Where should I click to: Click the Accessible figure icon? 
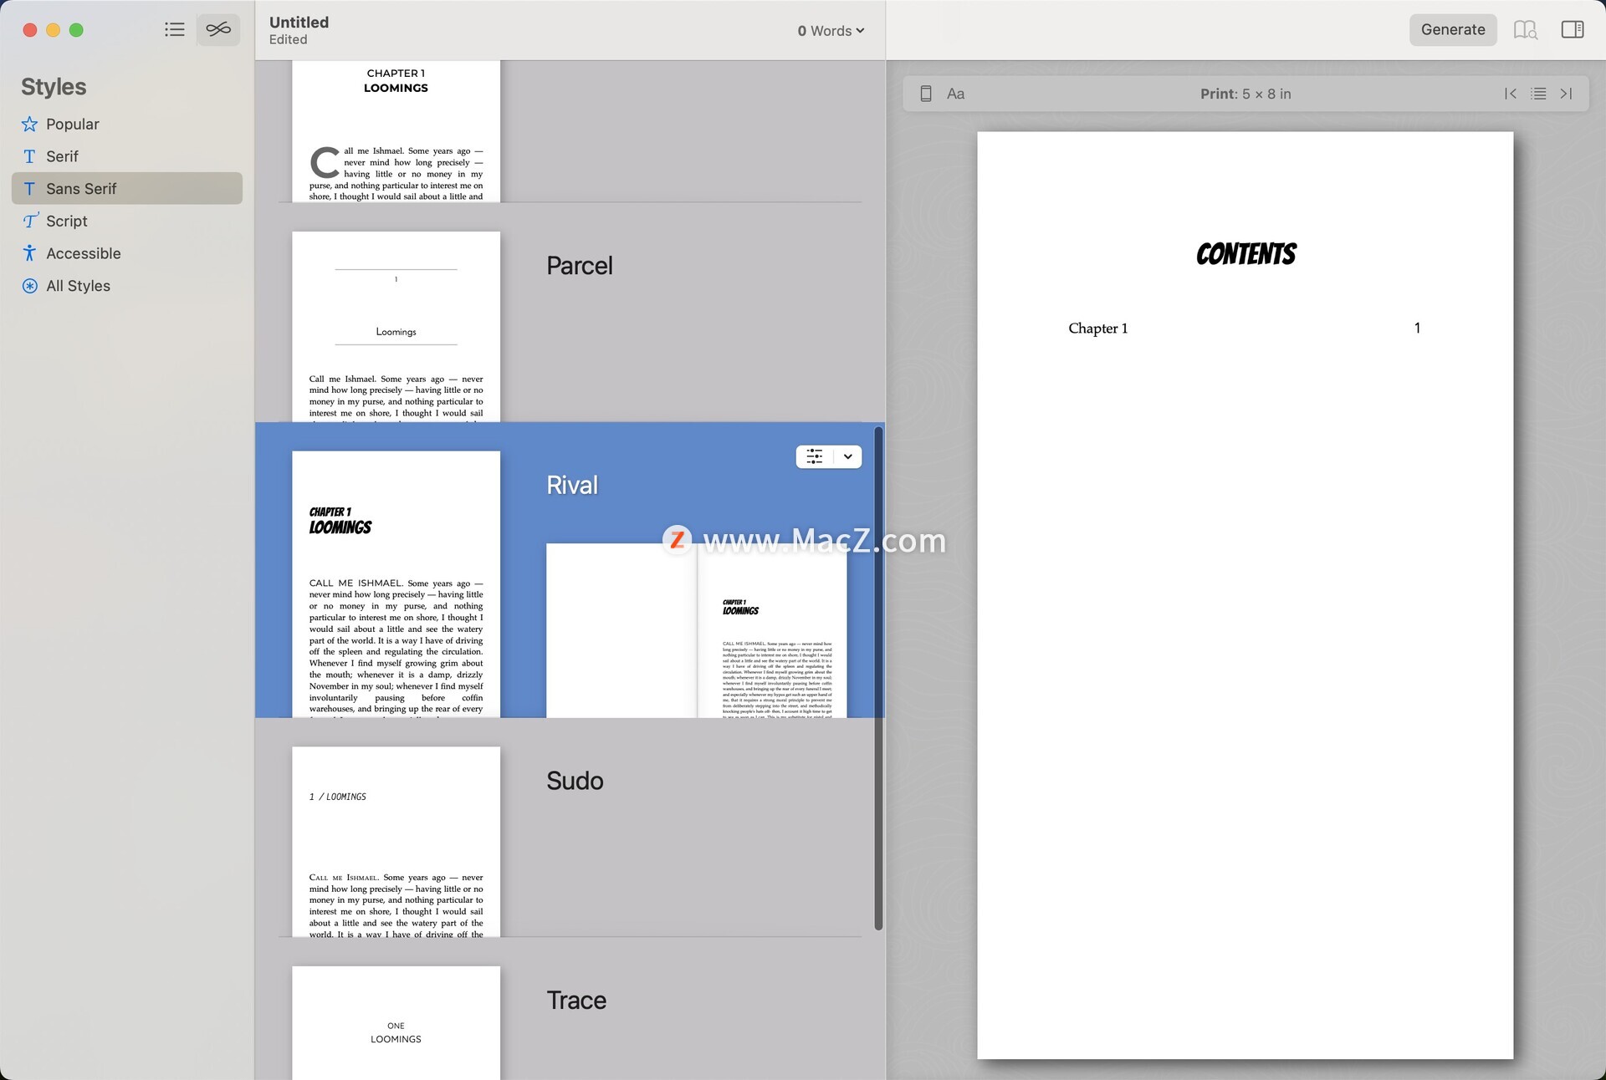(29, 253)
